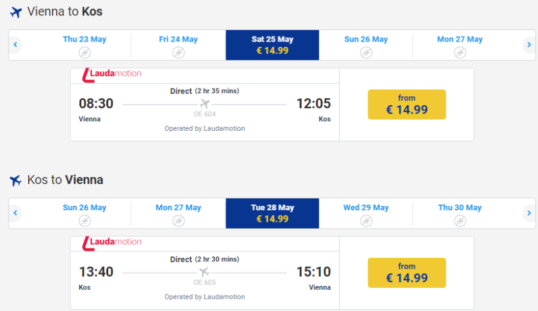
Task: Click previous dates arrow for Vienna to Kos
Action: coord(15,45)
